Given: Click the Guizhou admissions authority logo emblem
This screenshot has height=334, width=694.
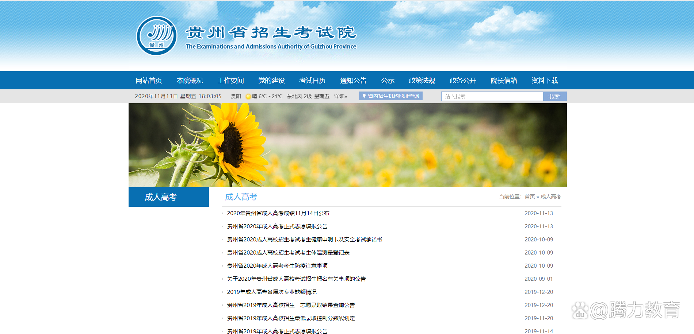Looking at the screenshot, I should click(156, 35).
